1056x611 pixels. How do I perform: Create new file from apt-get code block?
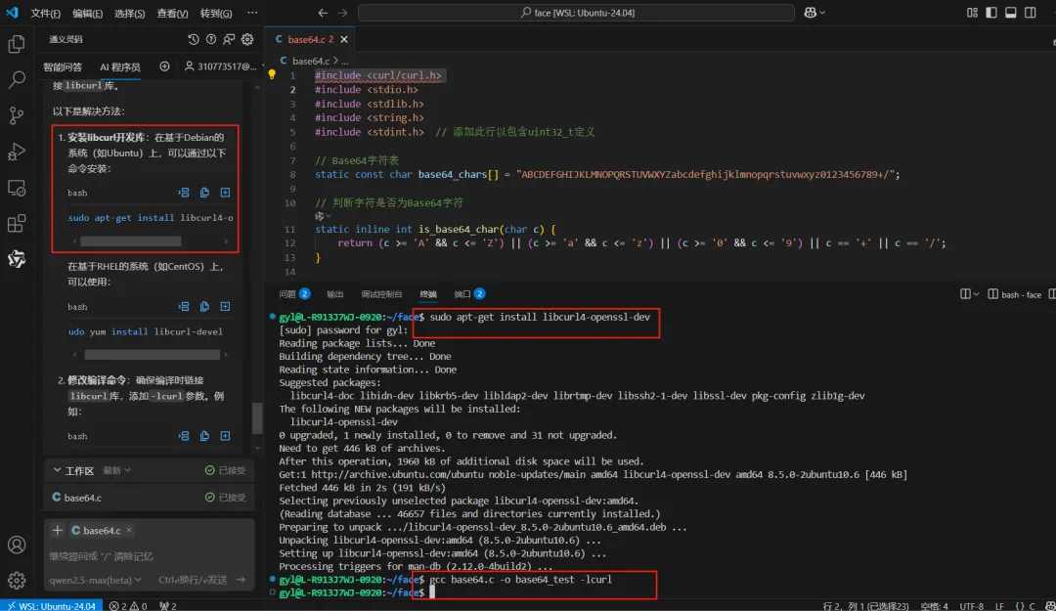click(225, 193)
